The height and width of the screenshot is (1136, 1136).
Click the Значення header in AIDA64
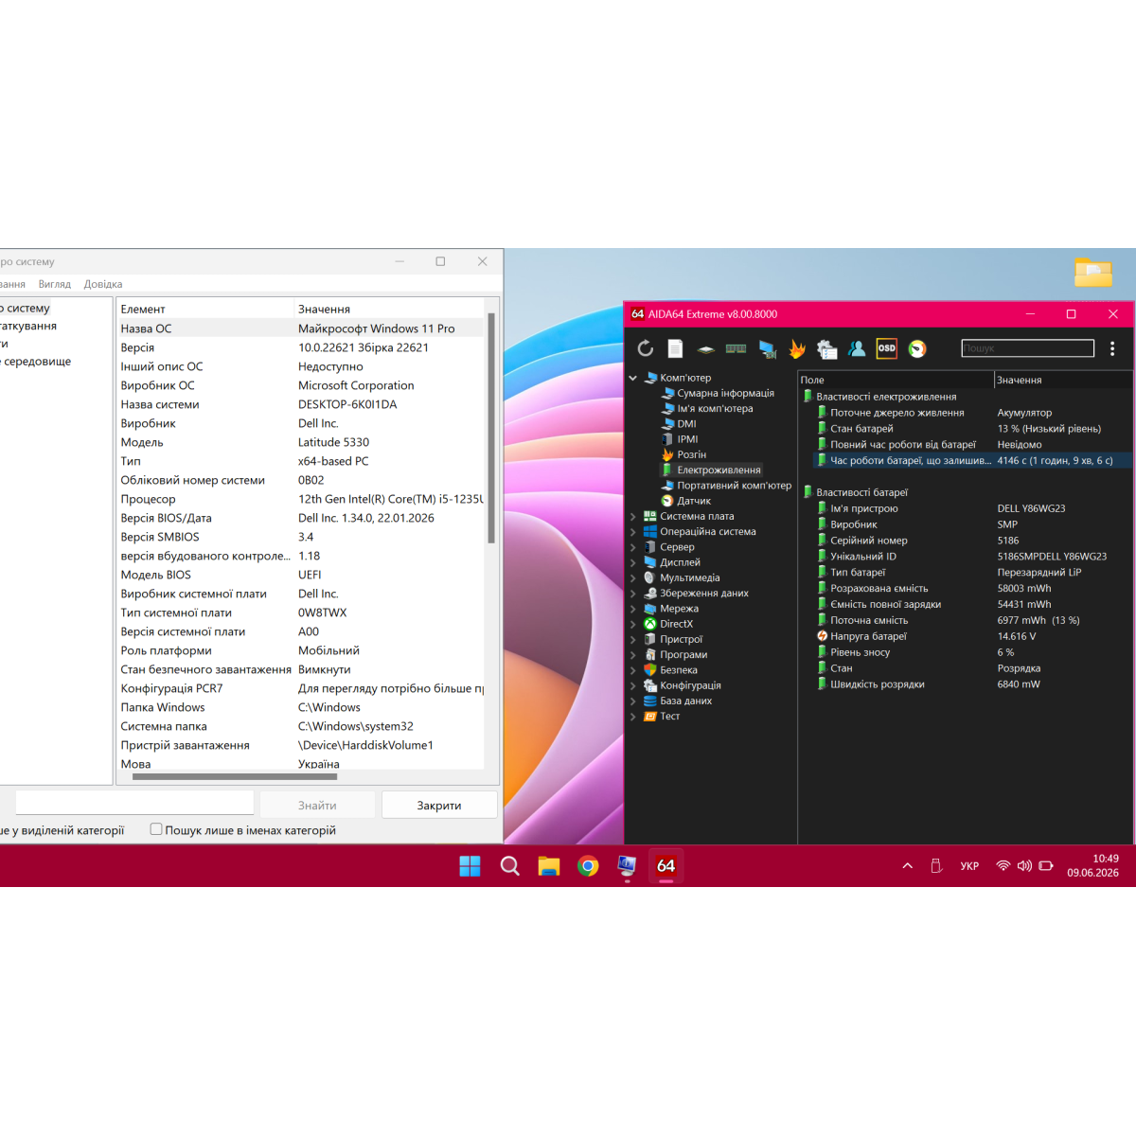pos(1064,380)
